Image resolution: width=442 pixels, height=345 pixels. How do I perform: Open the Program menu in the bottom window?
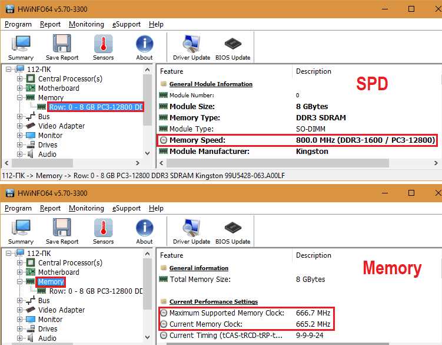pyautogui.click(x=18, y=208)
